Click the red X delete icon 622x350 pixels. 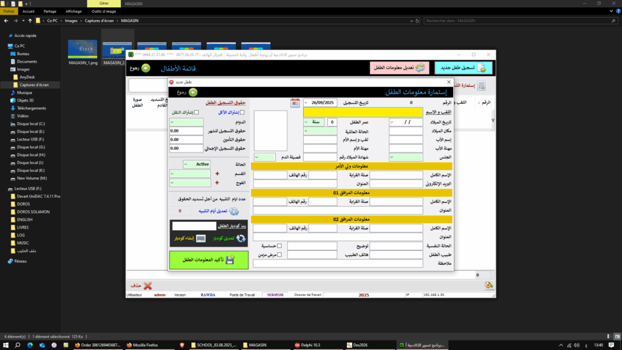tap(148, 285)
